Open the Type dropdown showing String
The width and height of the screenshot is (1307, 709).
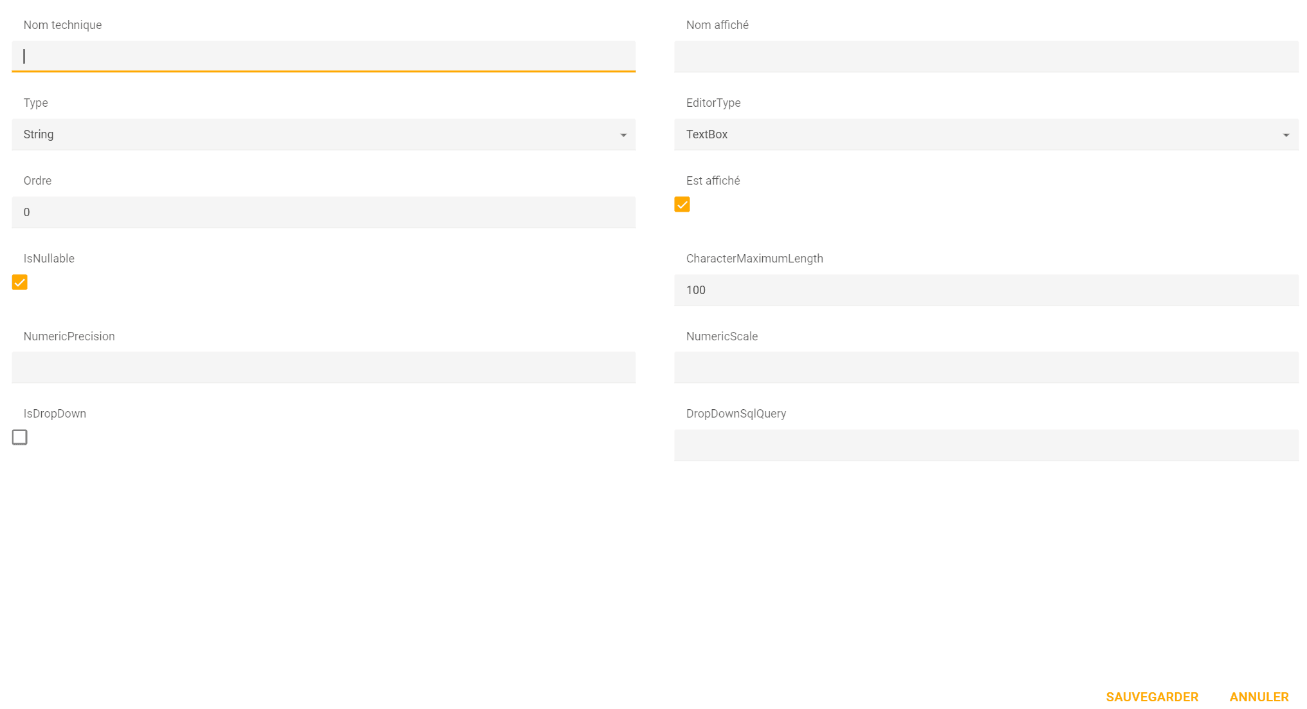[324, 134]
